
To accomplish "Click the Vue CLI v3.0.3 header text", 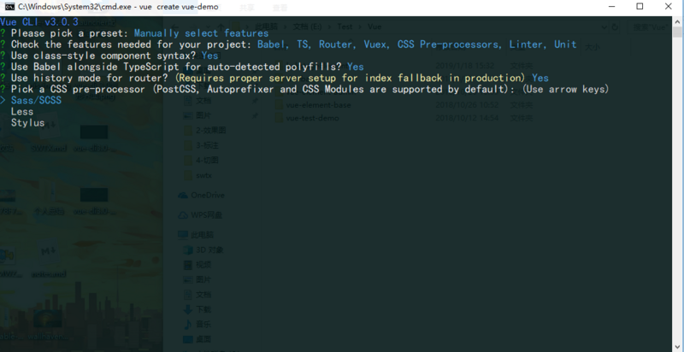I will pos(39,21).
